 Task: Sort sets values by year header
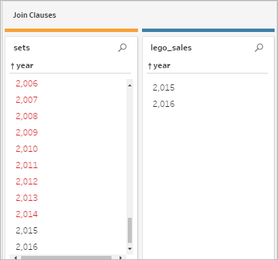(22, 66)
